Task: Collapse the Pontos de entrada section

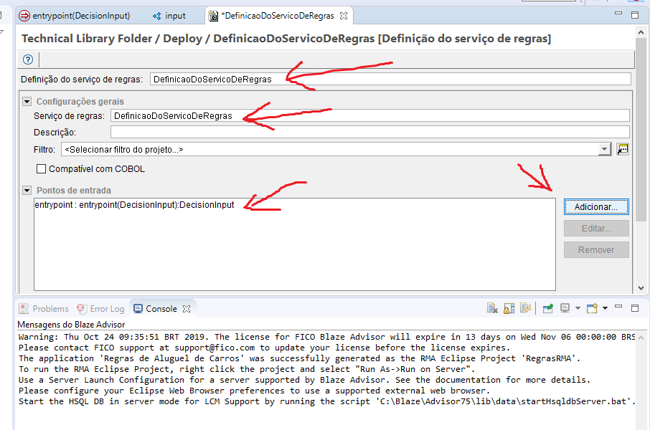Action: (27, 190)
